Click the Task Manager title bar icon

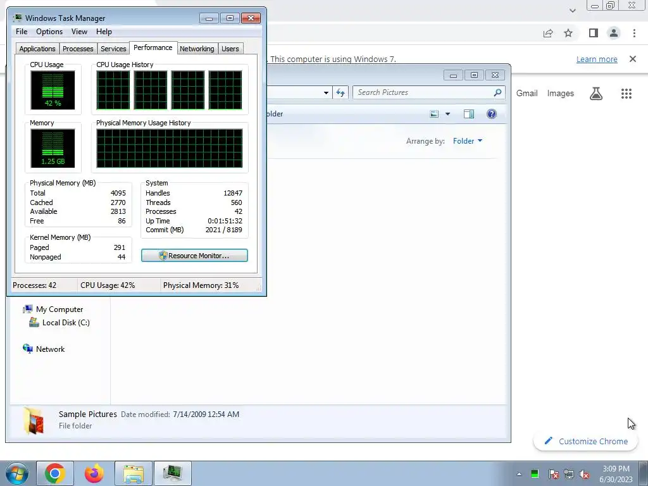click(x=17, y=18)
